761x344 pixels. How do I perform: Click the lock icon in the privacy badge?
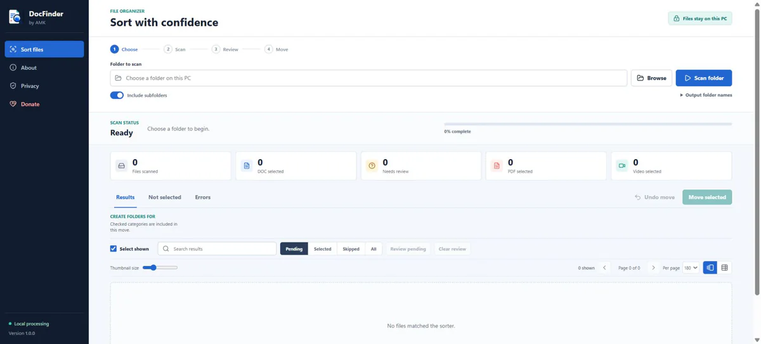pos(676,18)
